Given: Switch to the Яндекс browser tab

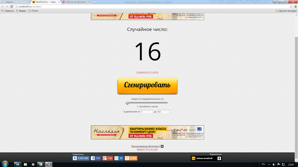Looking at the screenshot, I should pyautogui.click(x=16, y=2).
